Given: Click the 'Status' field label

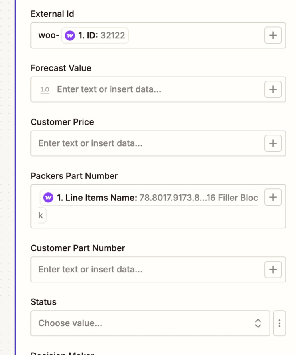Looking at the screenshot, I should pyautogui.click(x=43, y=302).
